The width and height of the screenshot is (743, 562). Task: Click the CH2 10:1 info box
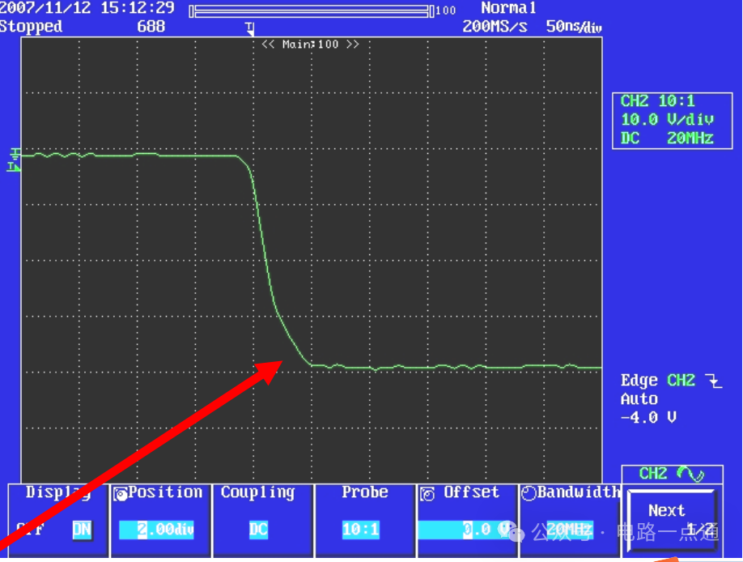pyautogui.click(x=672, y=121)
